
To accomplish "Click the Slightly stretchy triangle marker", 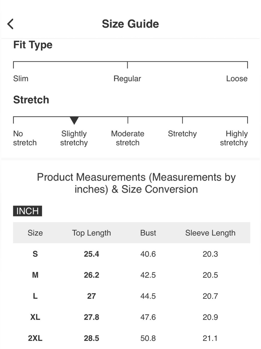I will (74, 120).
